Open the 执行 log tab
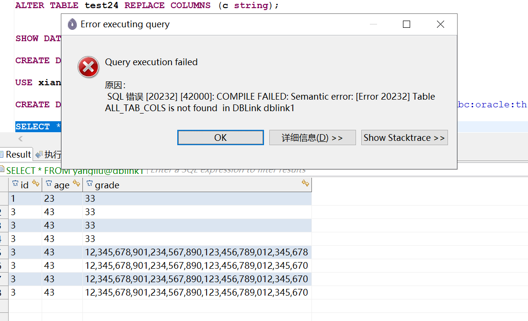 point(49,154)
